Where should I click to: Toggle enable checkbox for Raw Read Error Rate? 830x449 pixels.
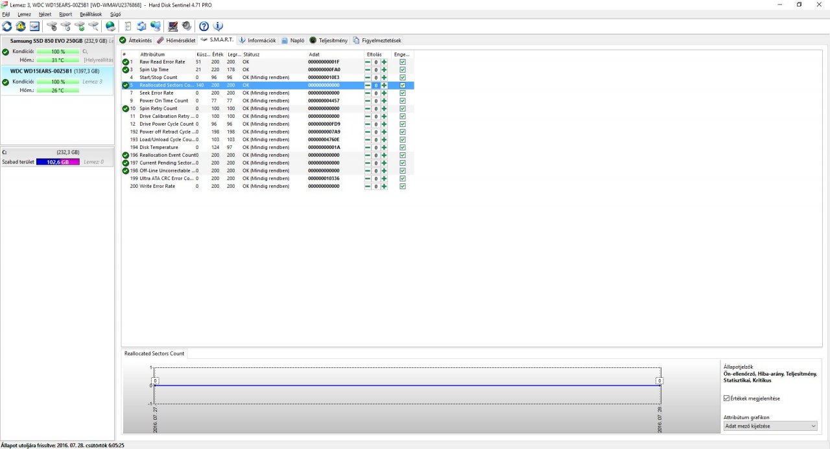click(x=403, y=62)
